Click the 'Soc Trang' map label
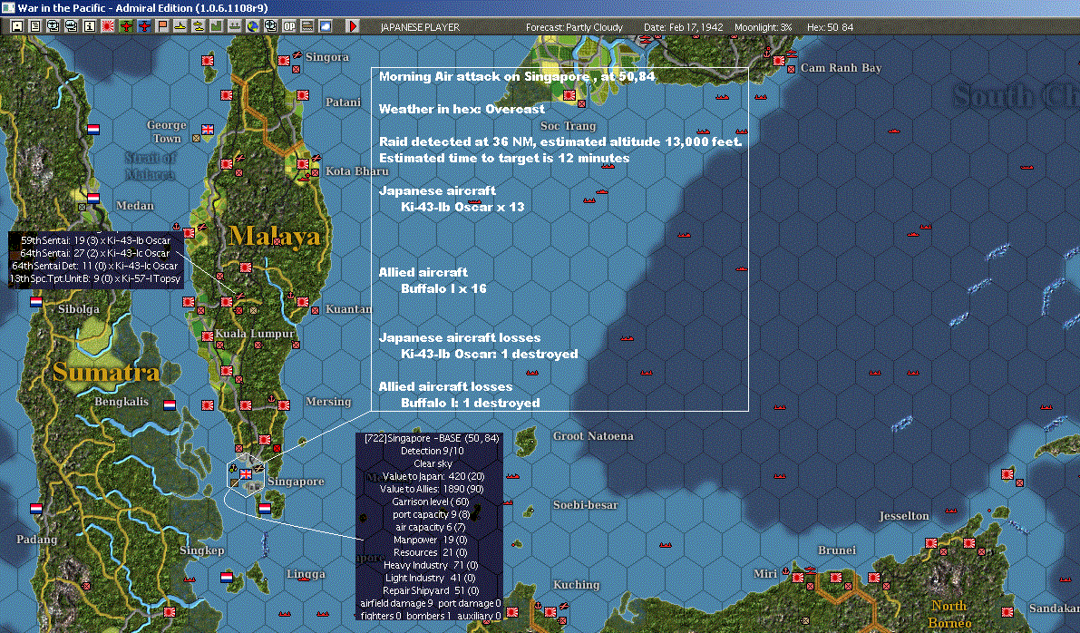Screen dimensions: 1080x633 pyautogui.click(x=568, y=125)
